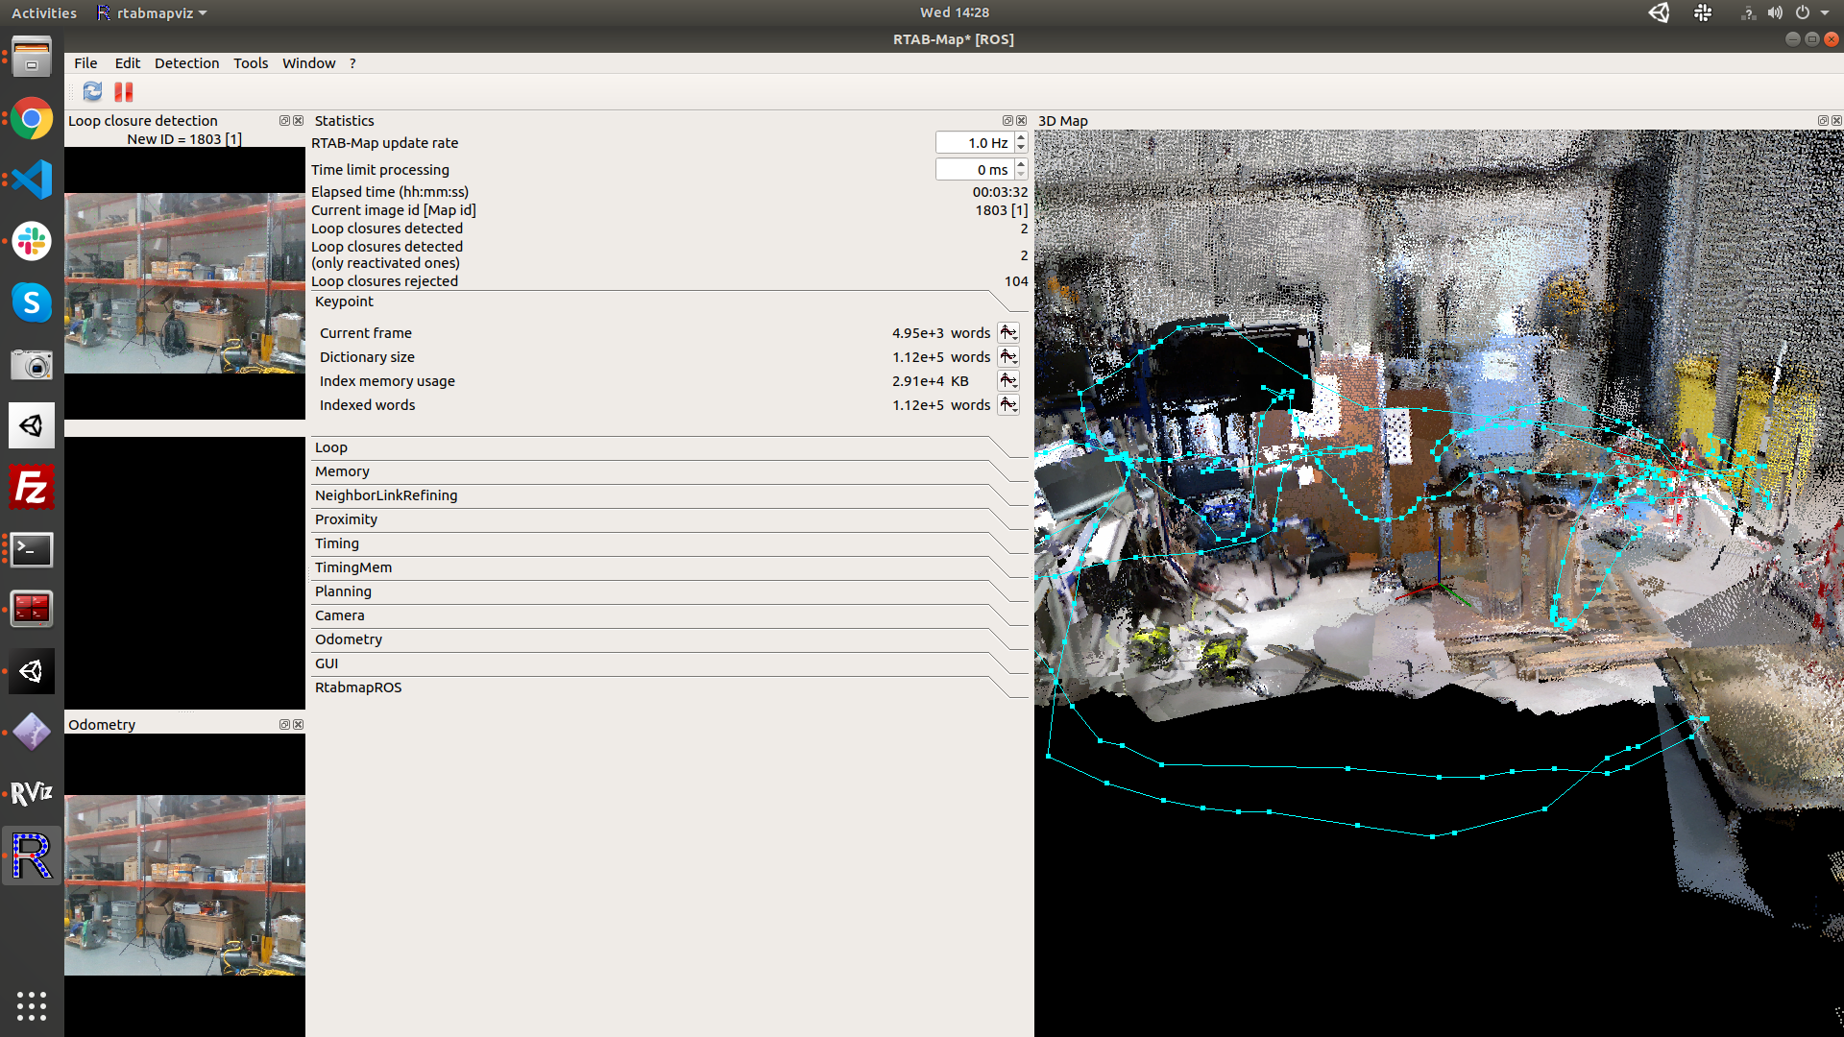
Task: Open the plot icon for Dictionary size
Action: [1007, 356]
